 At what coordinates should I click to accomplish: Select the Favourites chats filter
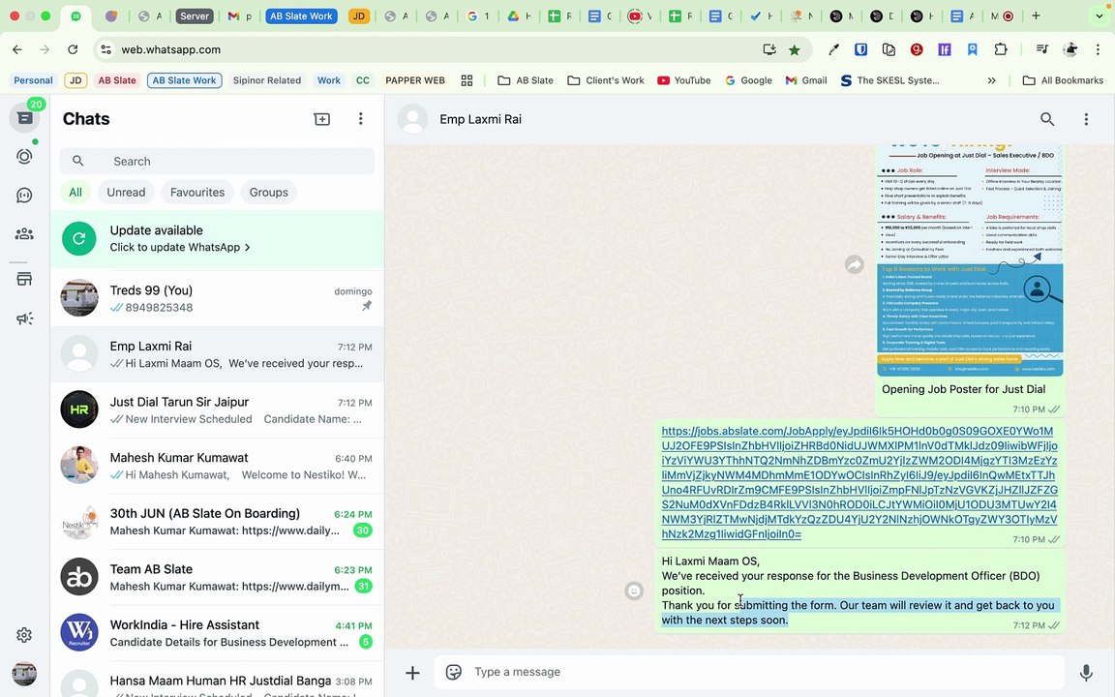[x=197, y=192]
